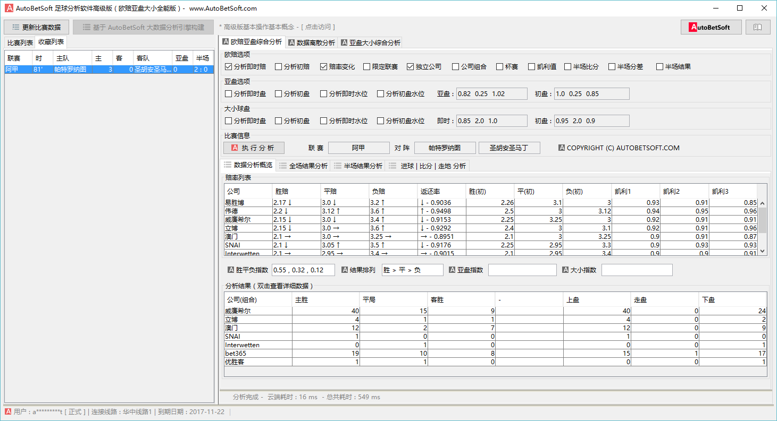
Task: Select the 易胜博 row in odds list
Action: [x=490, y=203]
